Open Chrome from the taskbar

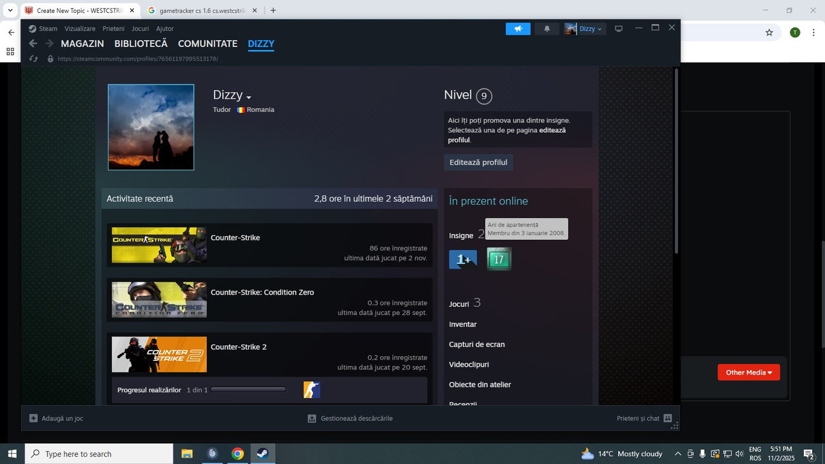tap(238, 454)
